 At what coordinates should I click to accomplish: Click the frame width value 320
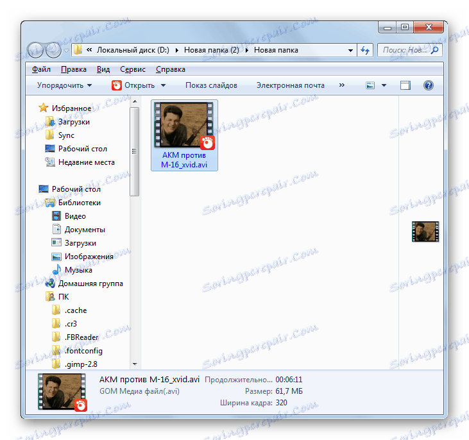tap(281, 403)
